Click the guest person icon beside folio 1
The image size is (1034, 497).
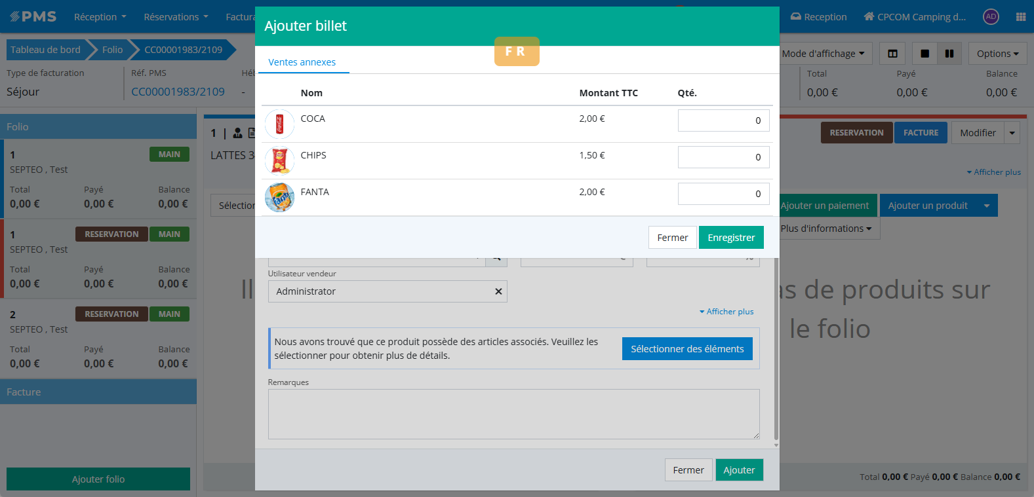click(x=237, y=133)
